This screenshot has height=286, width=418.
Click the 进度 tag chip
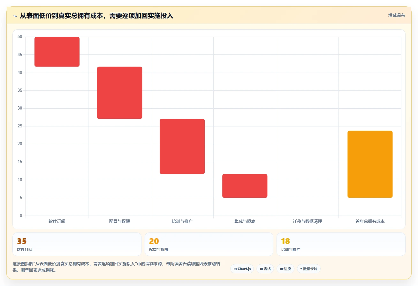[x=285, y=269]
